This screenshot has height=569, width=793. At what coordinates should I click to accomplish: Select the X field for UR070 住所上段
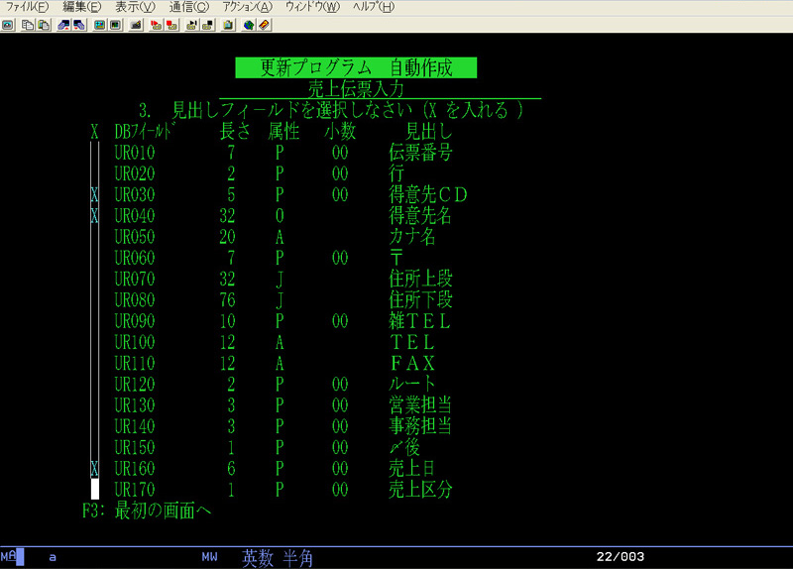(x=94, y=280)
